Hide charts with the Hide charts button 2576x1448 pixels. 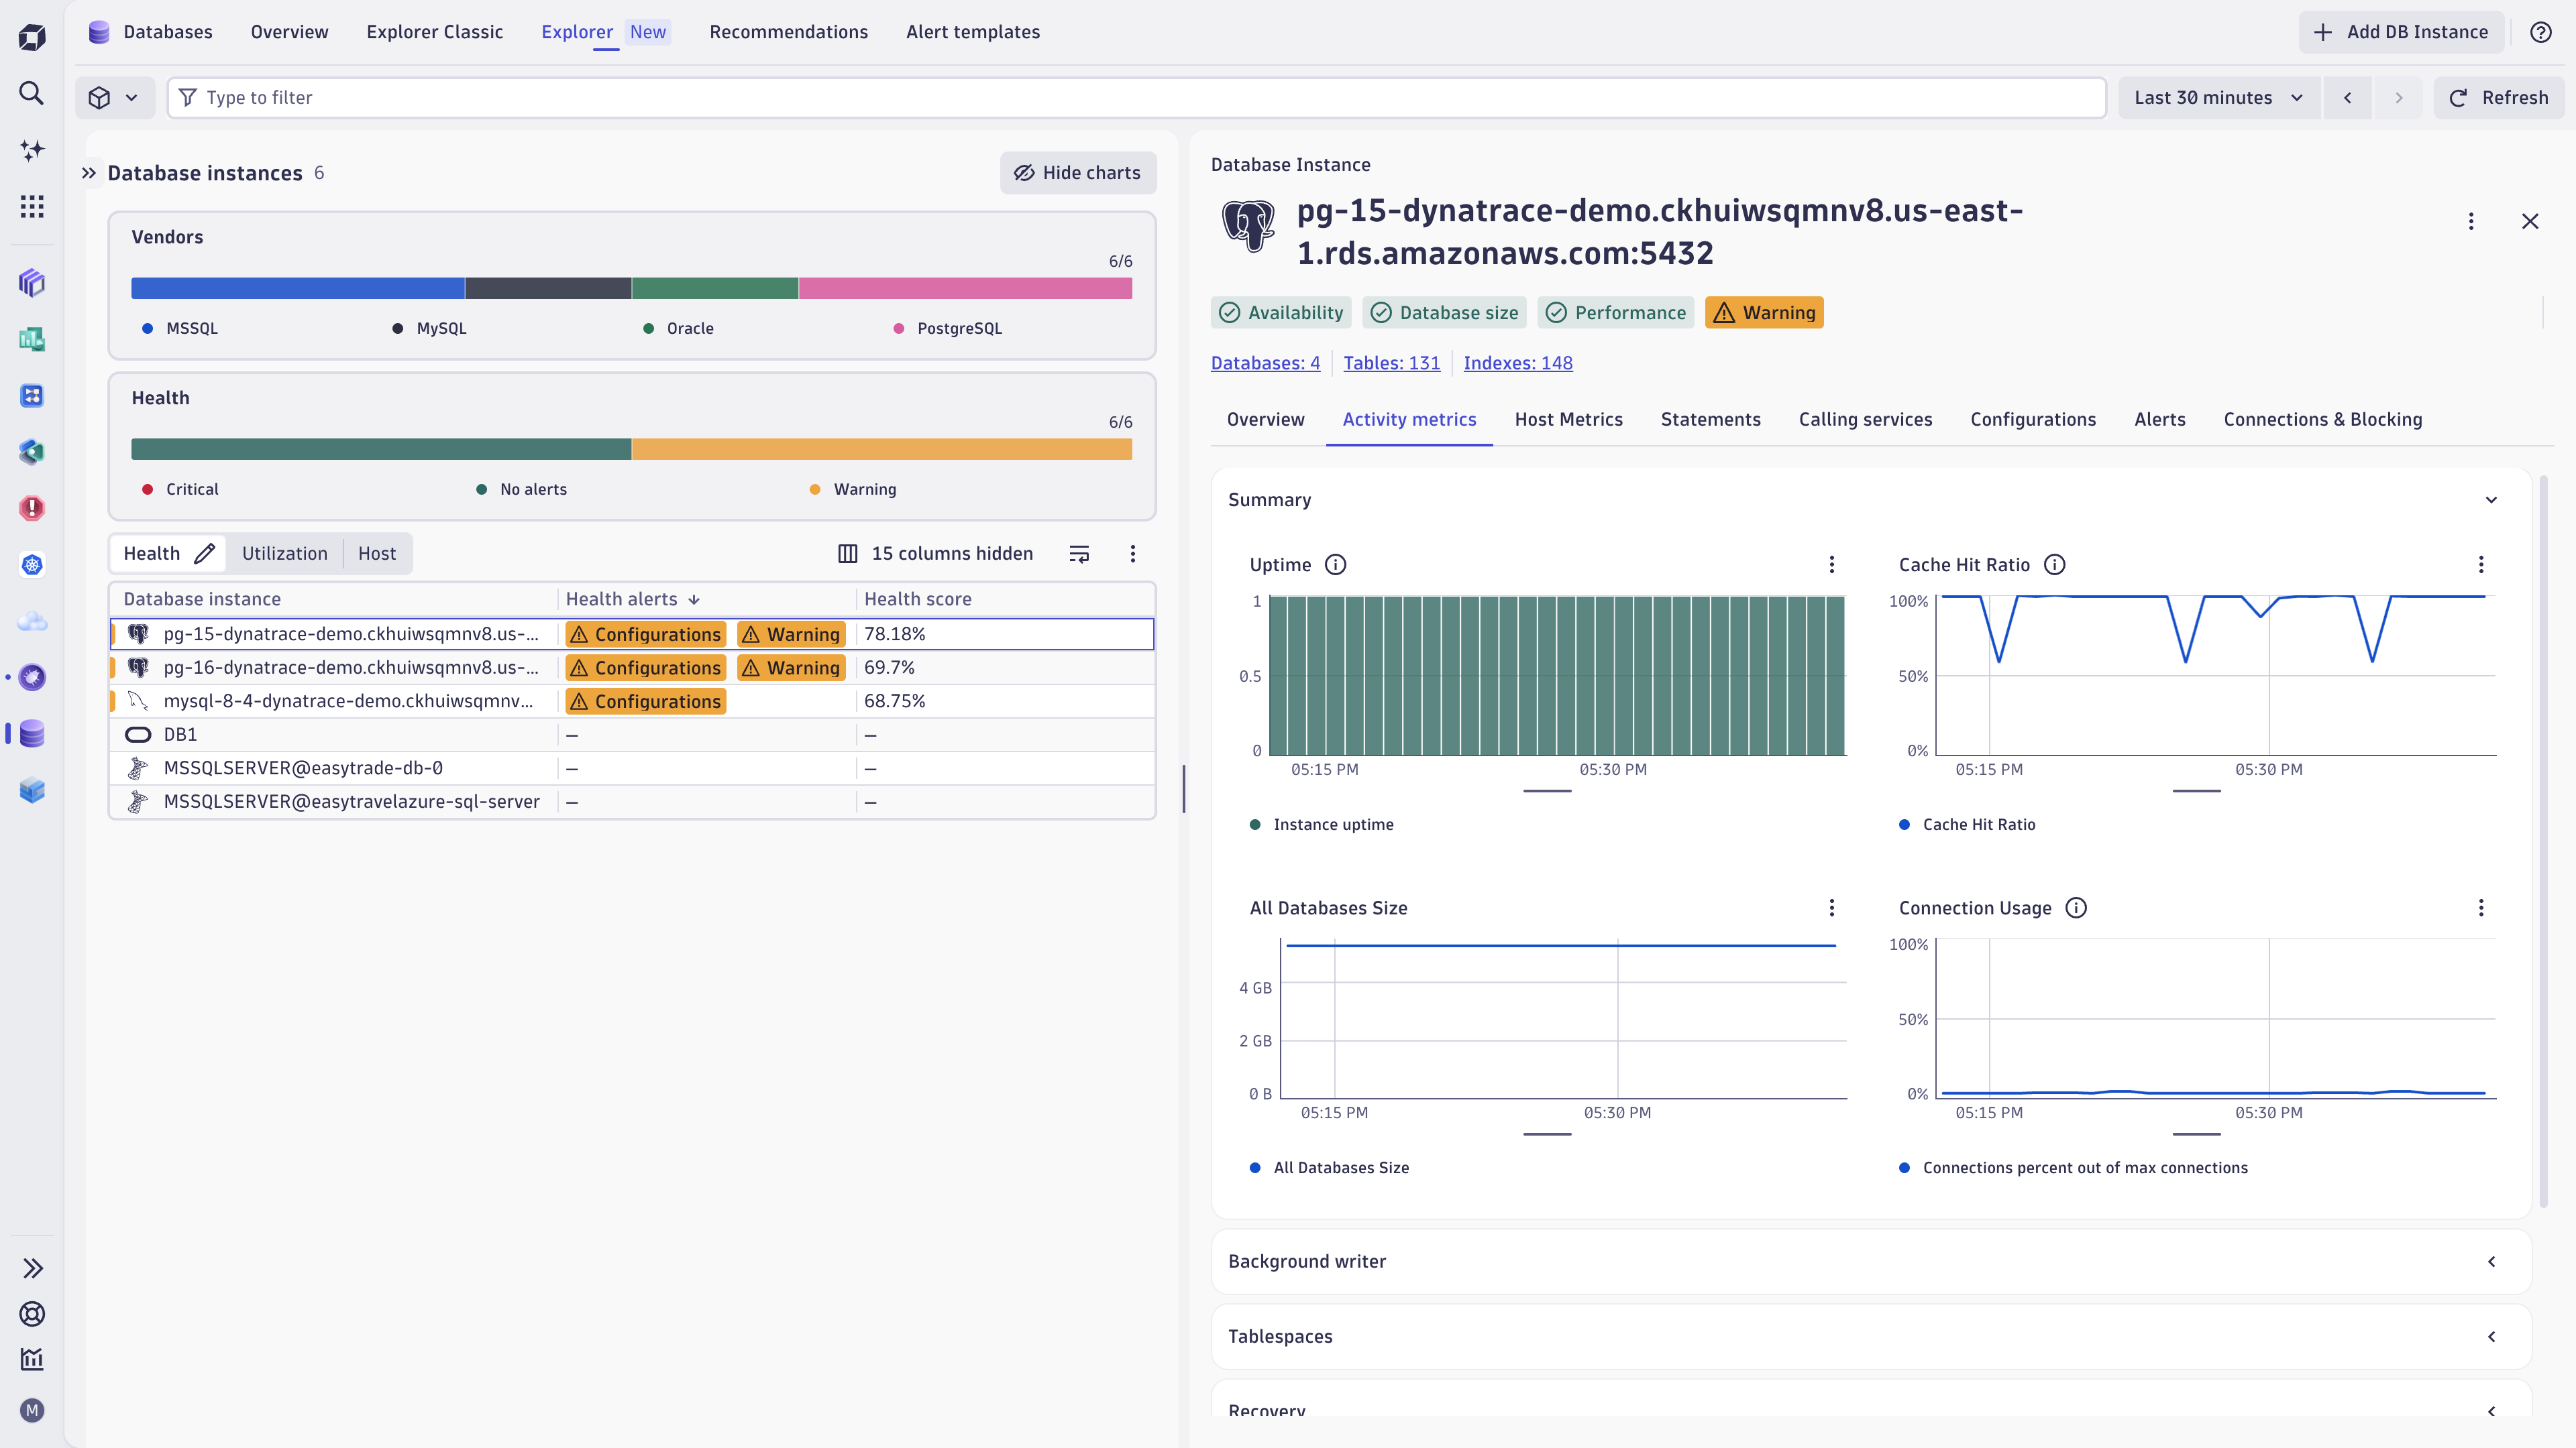pyautogui.click(x=1078, y=173)
